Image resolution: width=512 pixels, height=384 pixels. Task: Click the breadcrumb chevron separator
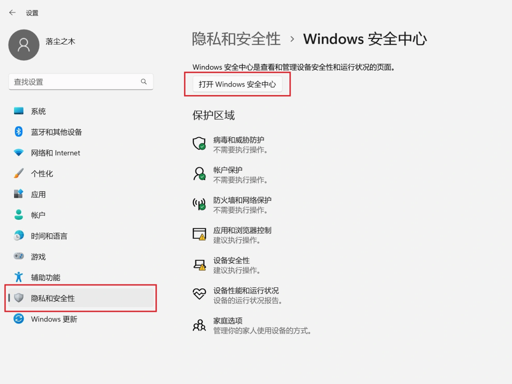pos(292,39)
